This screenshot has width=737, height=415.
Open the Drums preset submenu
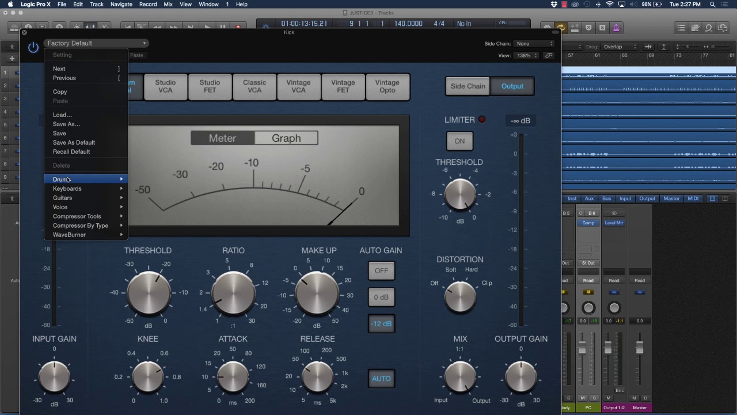86,179
